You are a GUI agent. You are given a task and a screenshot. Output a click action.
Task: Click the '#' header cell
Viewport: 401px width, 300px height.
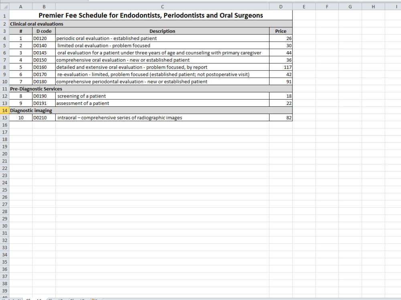coord(21,31)
